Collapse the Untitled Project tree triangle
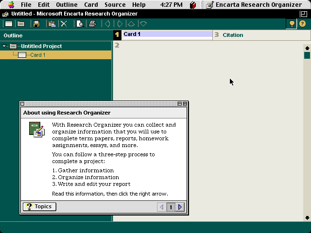 click(4, 47)
